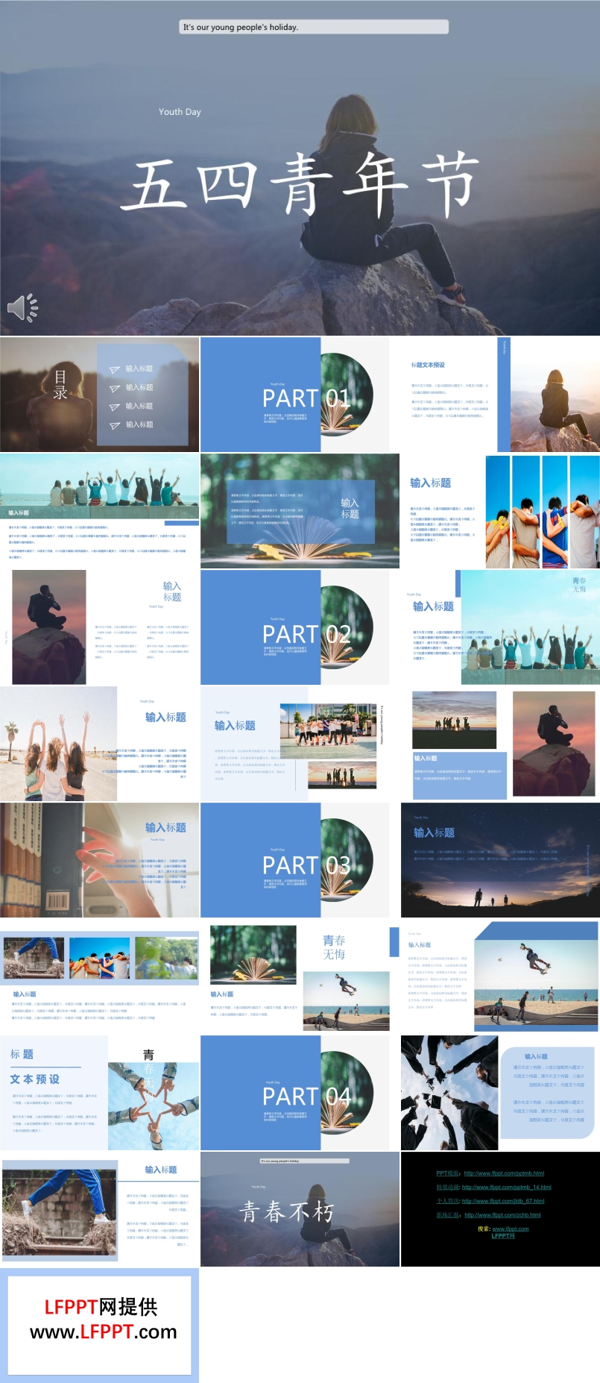Viewport: 600px width, 1383px height.
Task: Open the zchb.html report link
Action: click(x=502, y=1214)
